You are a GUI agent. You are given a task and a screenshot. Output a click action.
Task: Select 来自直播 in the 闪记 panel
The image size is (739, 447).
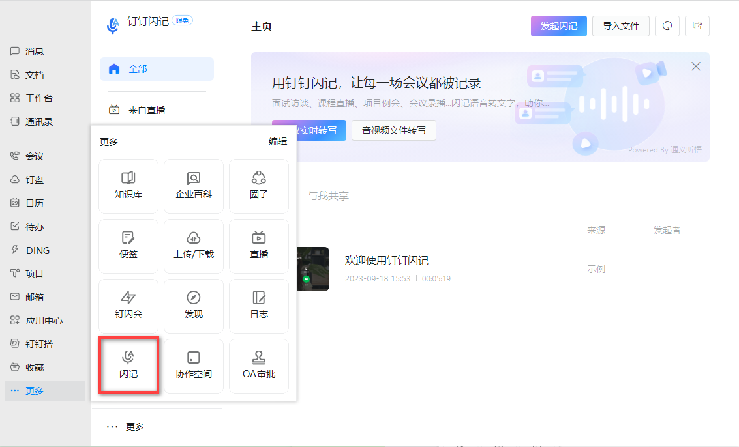coord(157,110)
